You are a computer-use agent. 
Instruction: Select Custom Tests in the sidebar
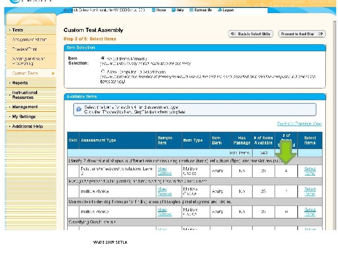(25, 73)
